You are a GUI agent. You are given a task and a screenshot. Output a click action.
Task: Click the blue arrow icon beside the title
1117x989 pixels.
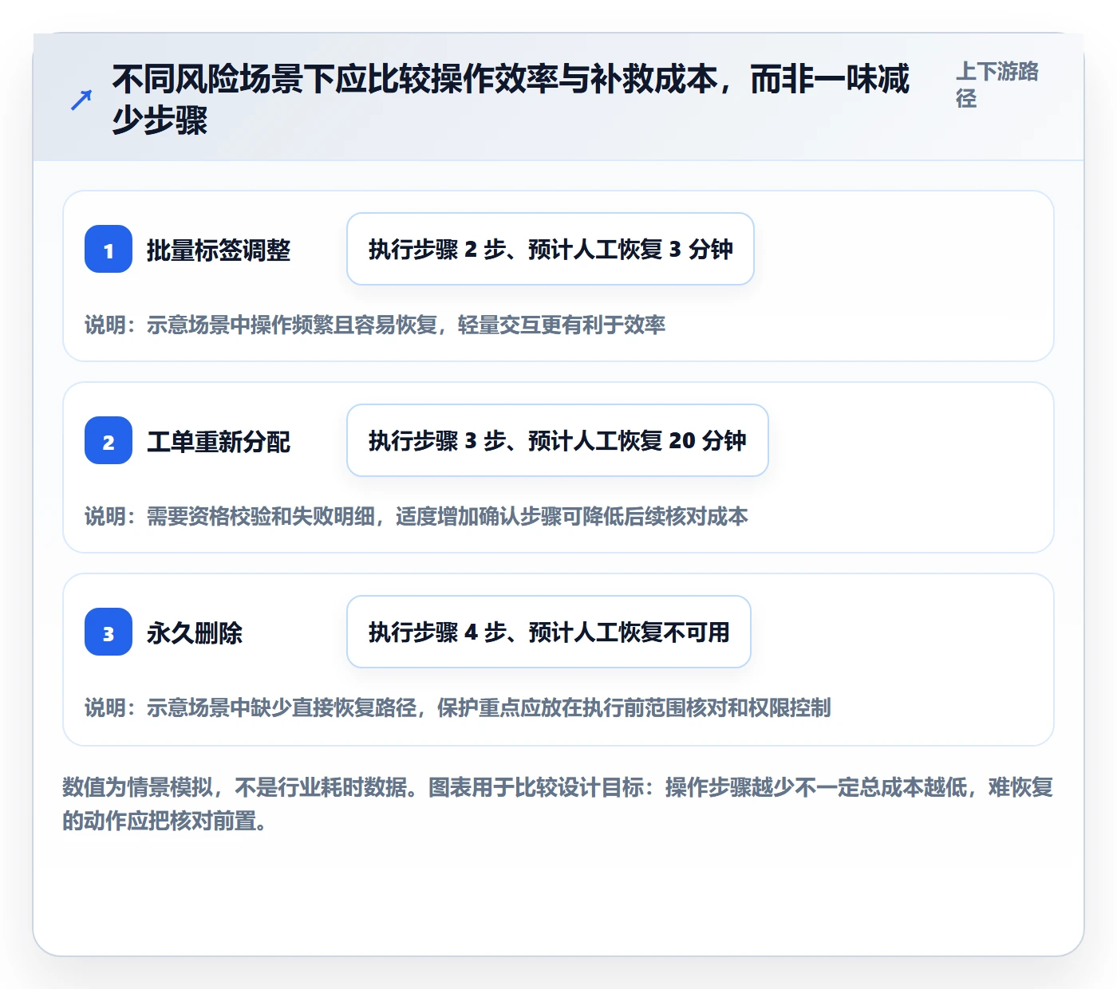[81, 100]
